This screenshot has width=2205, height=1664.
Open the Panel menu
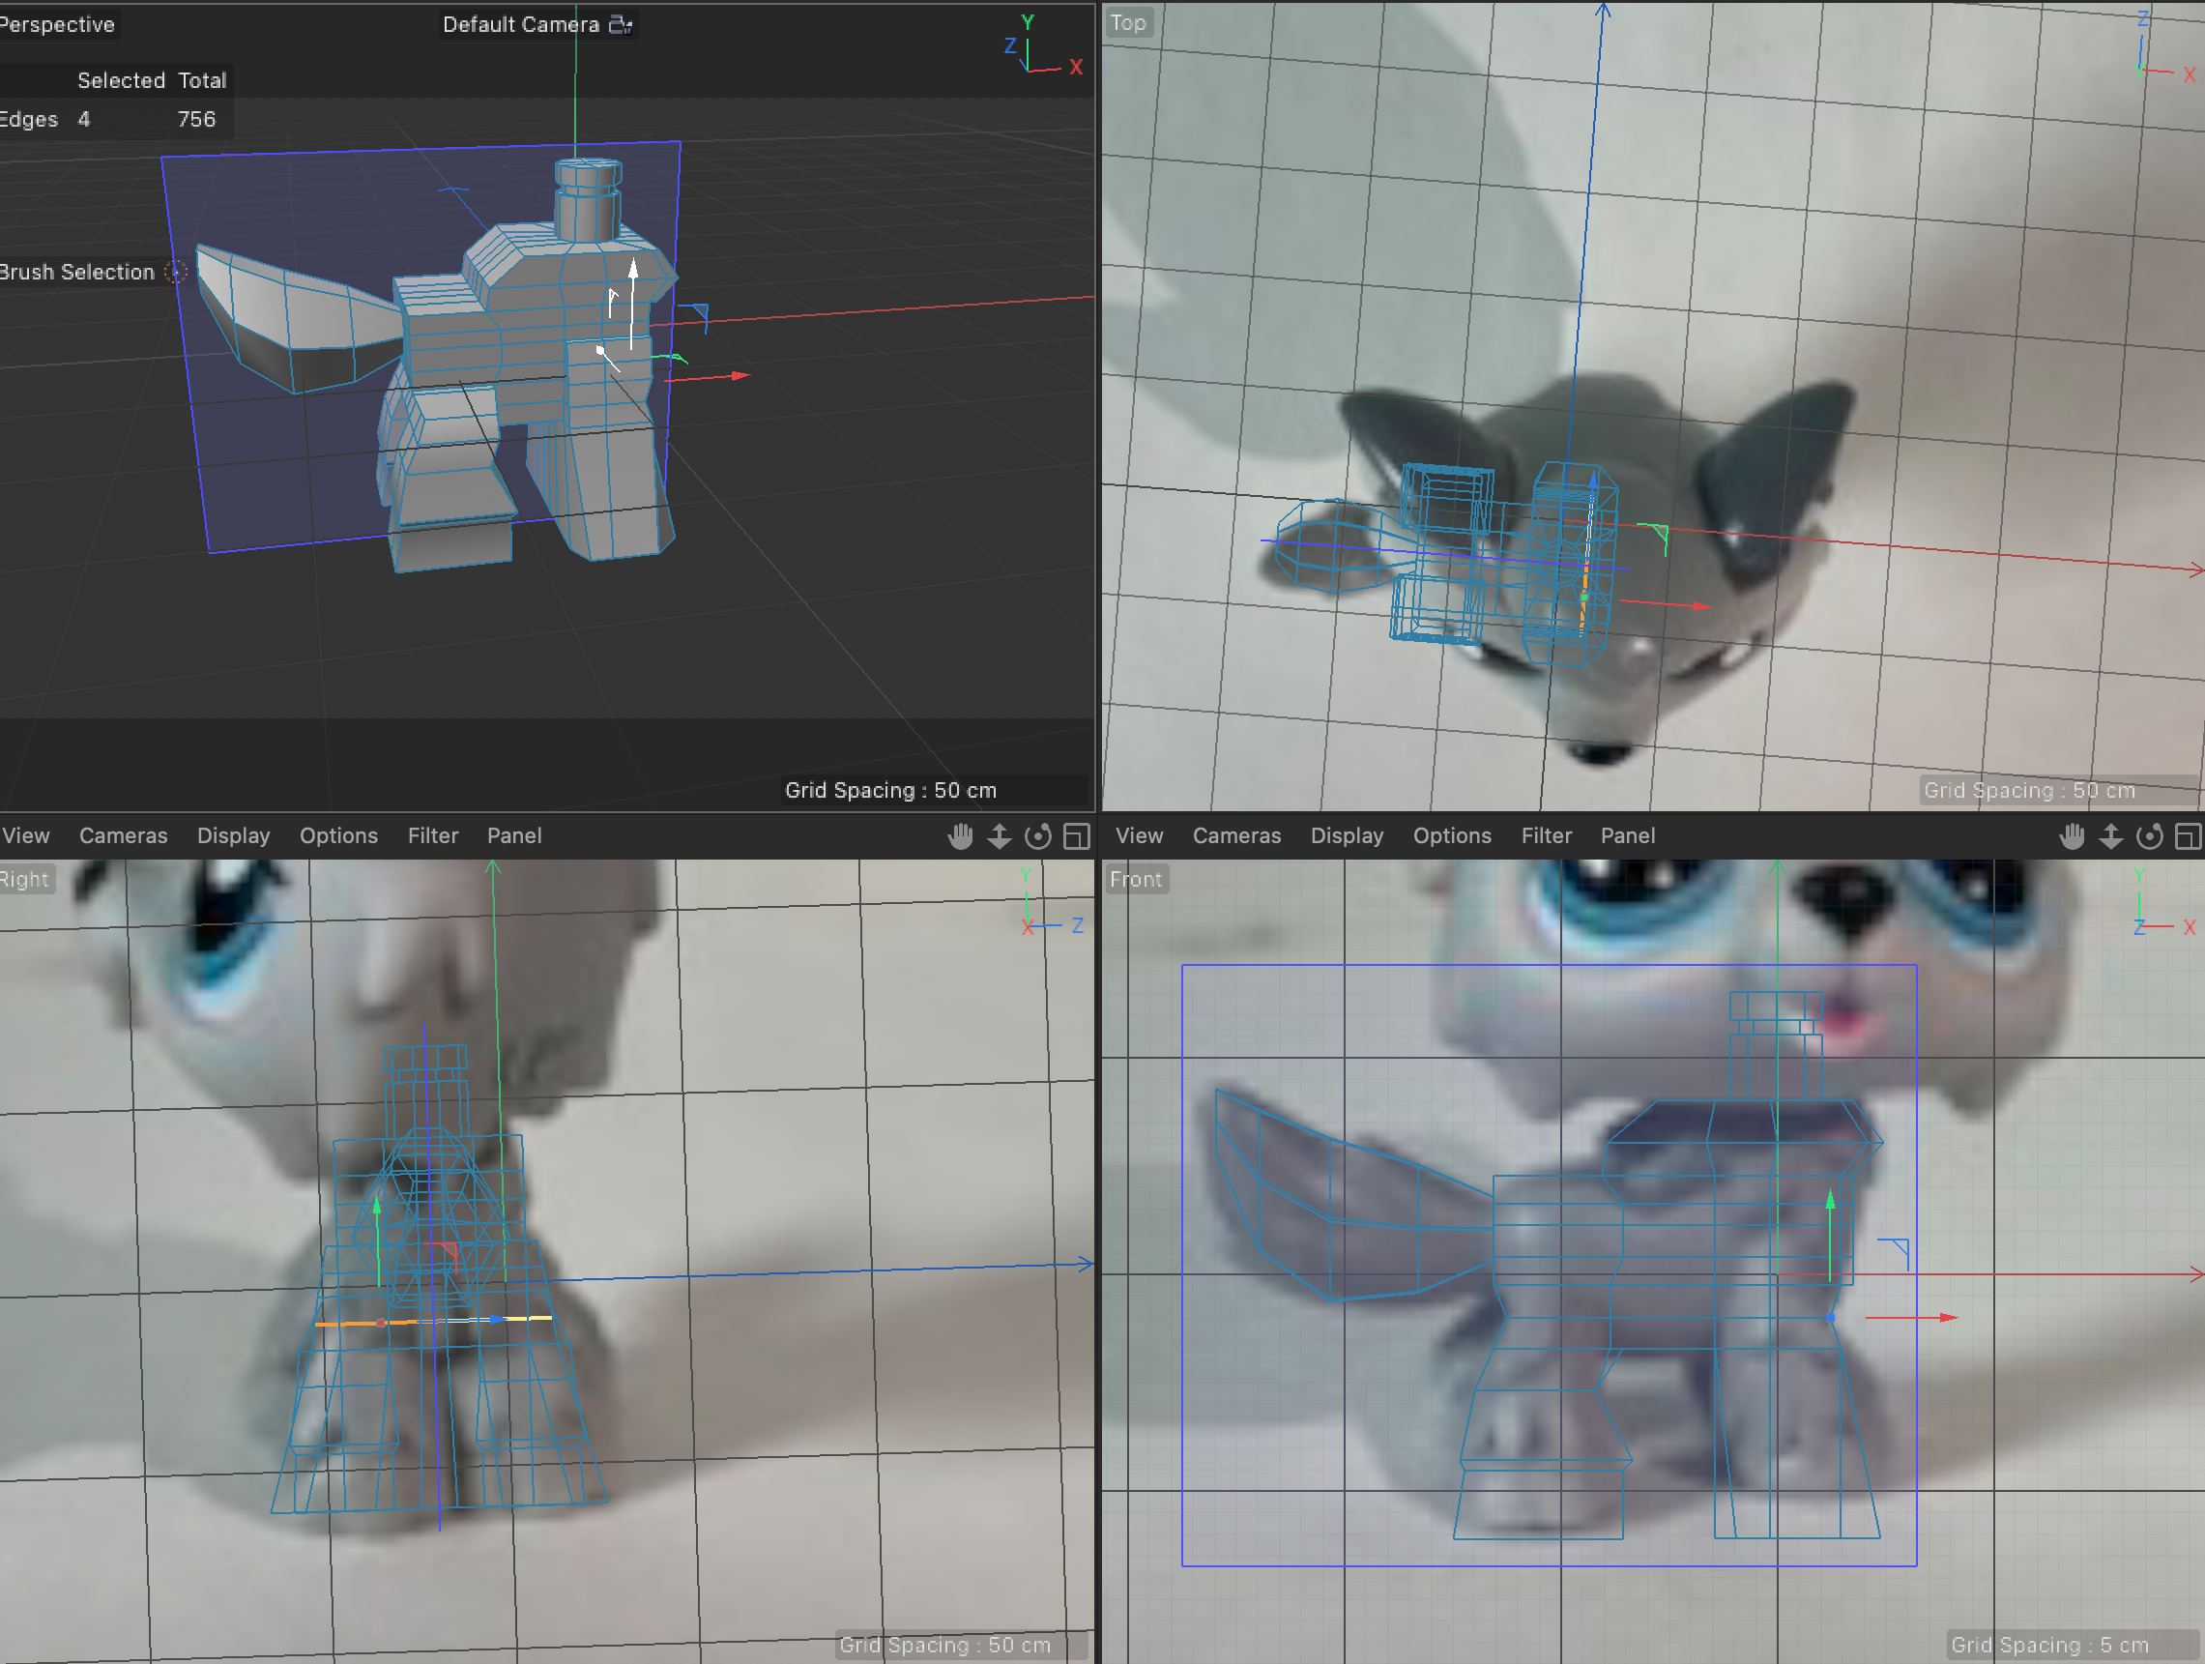click(513, 835)
